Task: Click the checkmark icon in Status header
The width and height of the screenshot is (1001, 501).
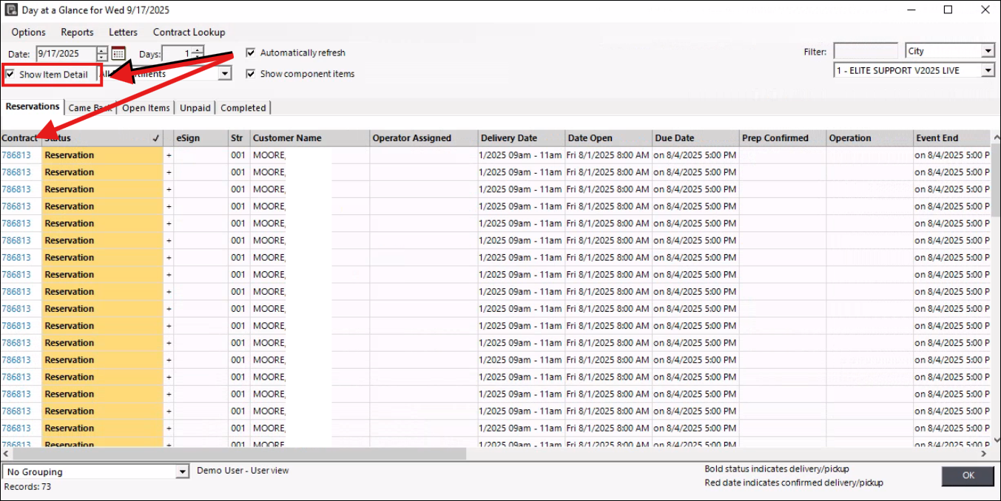Action: click(x=155, y=138)
